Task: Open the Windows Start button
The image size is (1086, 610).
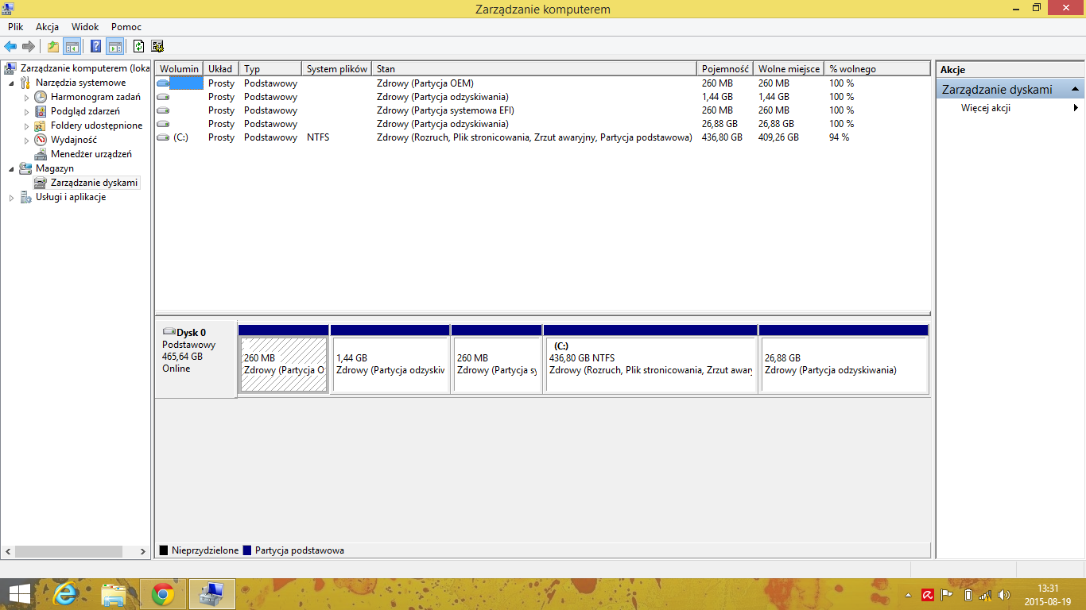Action: coord(18,594)
